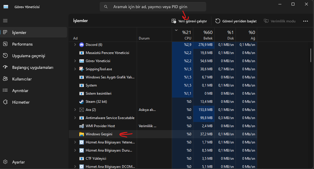The width and height of the screenshot is (314, 169).
Task: Open Ayarlar settings at sidebar bottom
Action: 34,162
